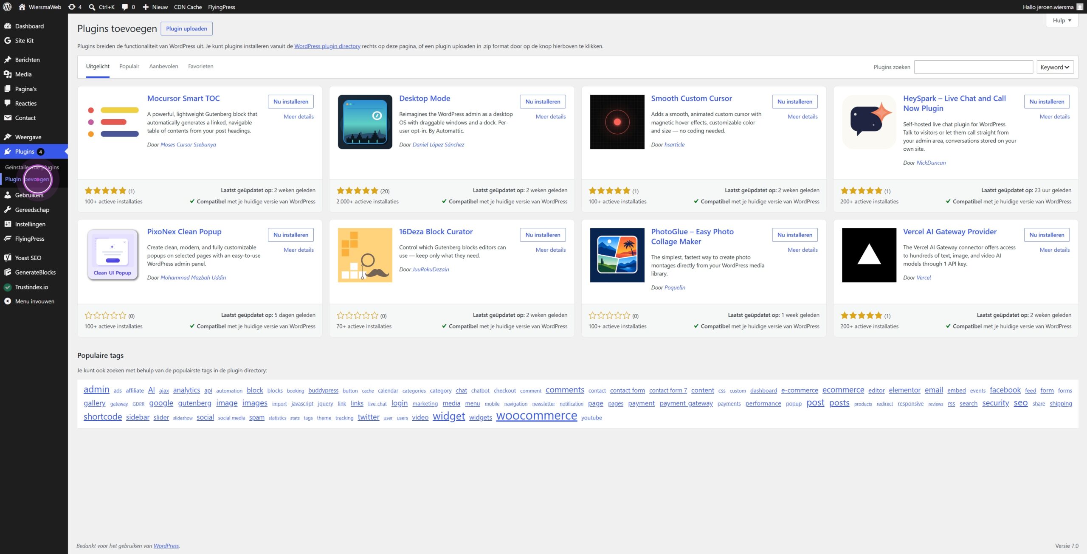Click the woocommerce tag
Image resolution: width=1087 pixels, height=554 pixels.
point(536,416)
